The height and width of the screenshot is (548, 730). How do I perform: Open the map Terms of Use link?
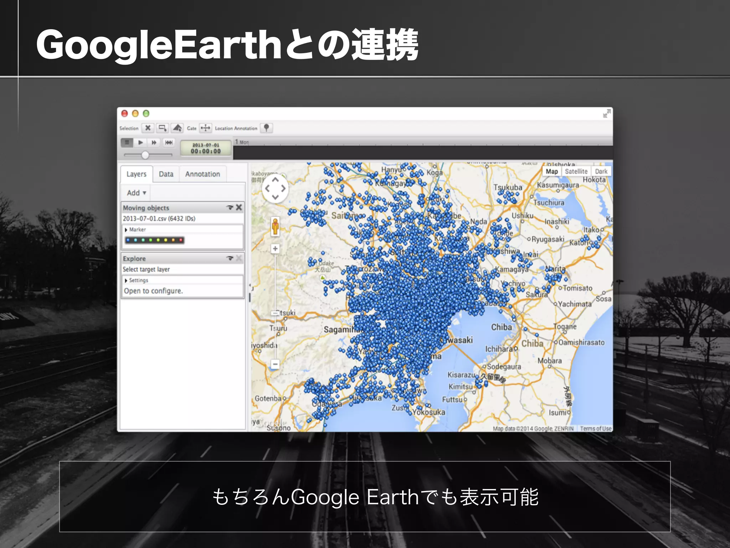(595, 428)
